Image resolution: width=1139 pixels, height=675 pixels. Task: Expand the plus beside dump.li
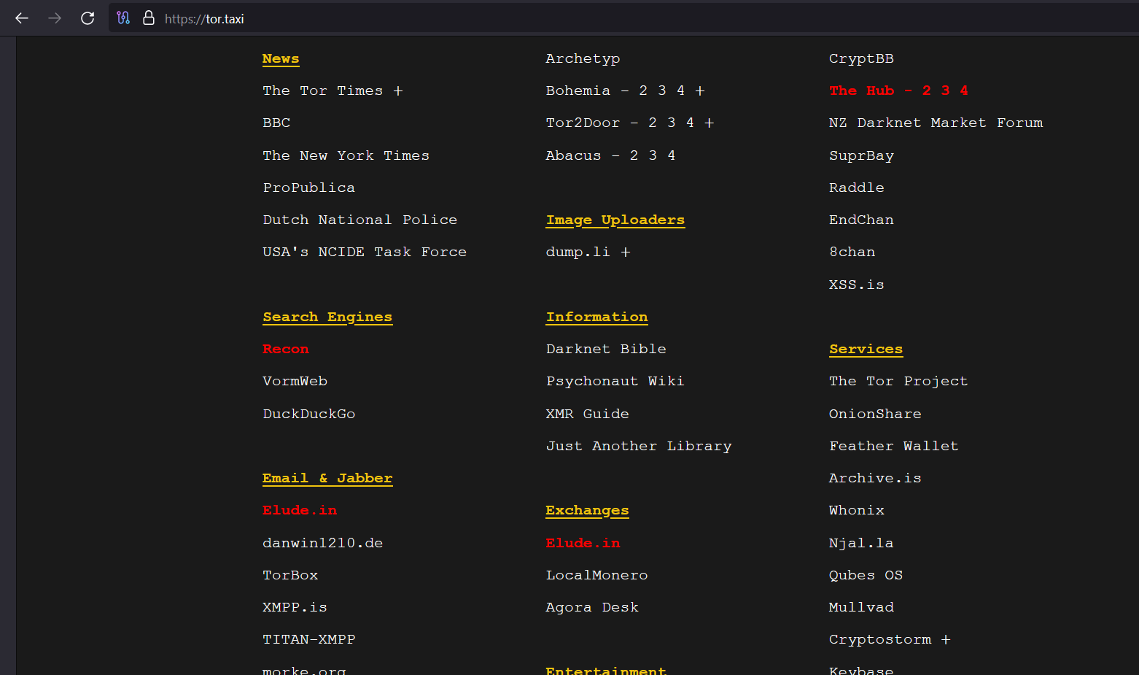pyautogui.click(x=626, y=252)
